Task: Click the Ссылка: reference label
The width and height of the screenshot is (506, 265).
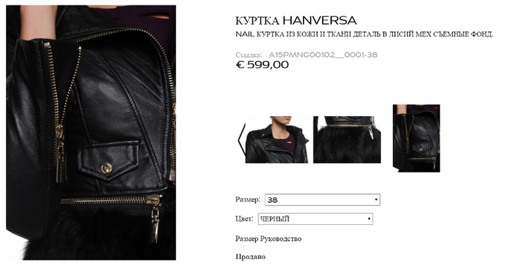Action: click(x=248, y=55)
